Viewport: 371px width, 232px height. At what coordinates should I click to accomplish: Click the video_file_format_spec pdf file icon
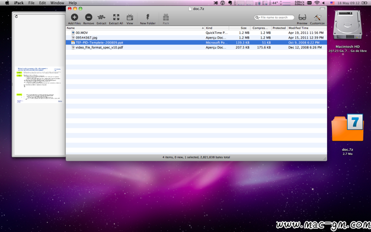click(x=73, y=47)
